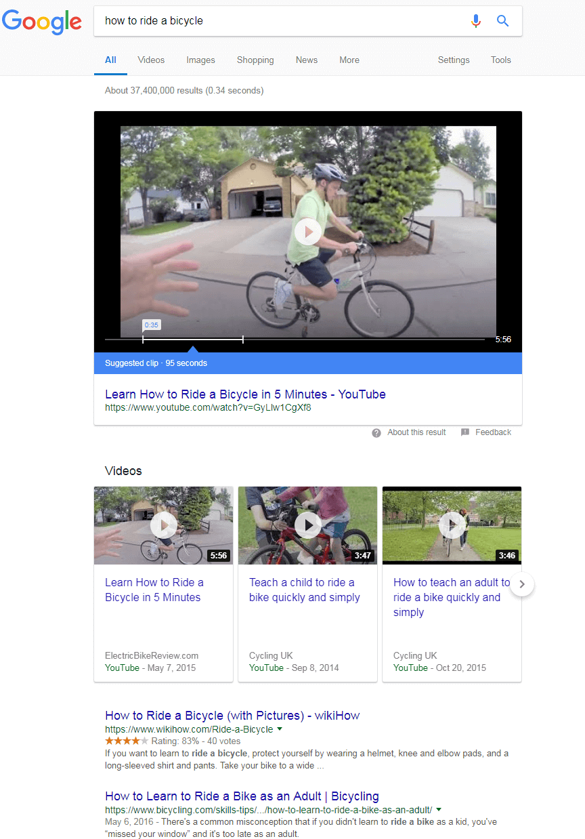Click the play icon on the 'Teach a child' thumbnail

pyautogui.click(x=307, y=525)
